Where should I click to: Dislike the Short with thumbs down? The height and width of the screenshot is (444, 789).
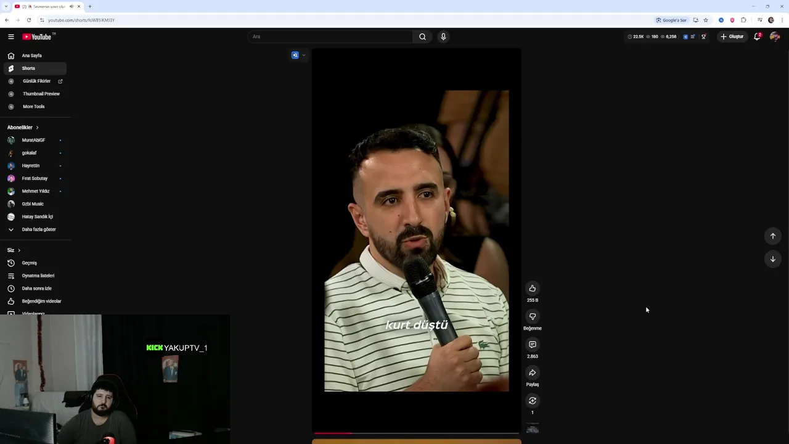click(x=533, y=316)
